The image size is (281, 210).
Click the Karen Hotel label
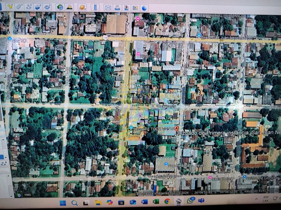(x=150, y=56)
